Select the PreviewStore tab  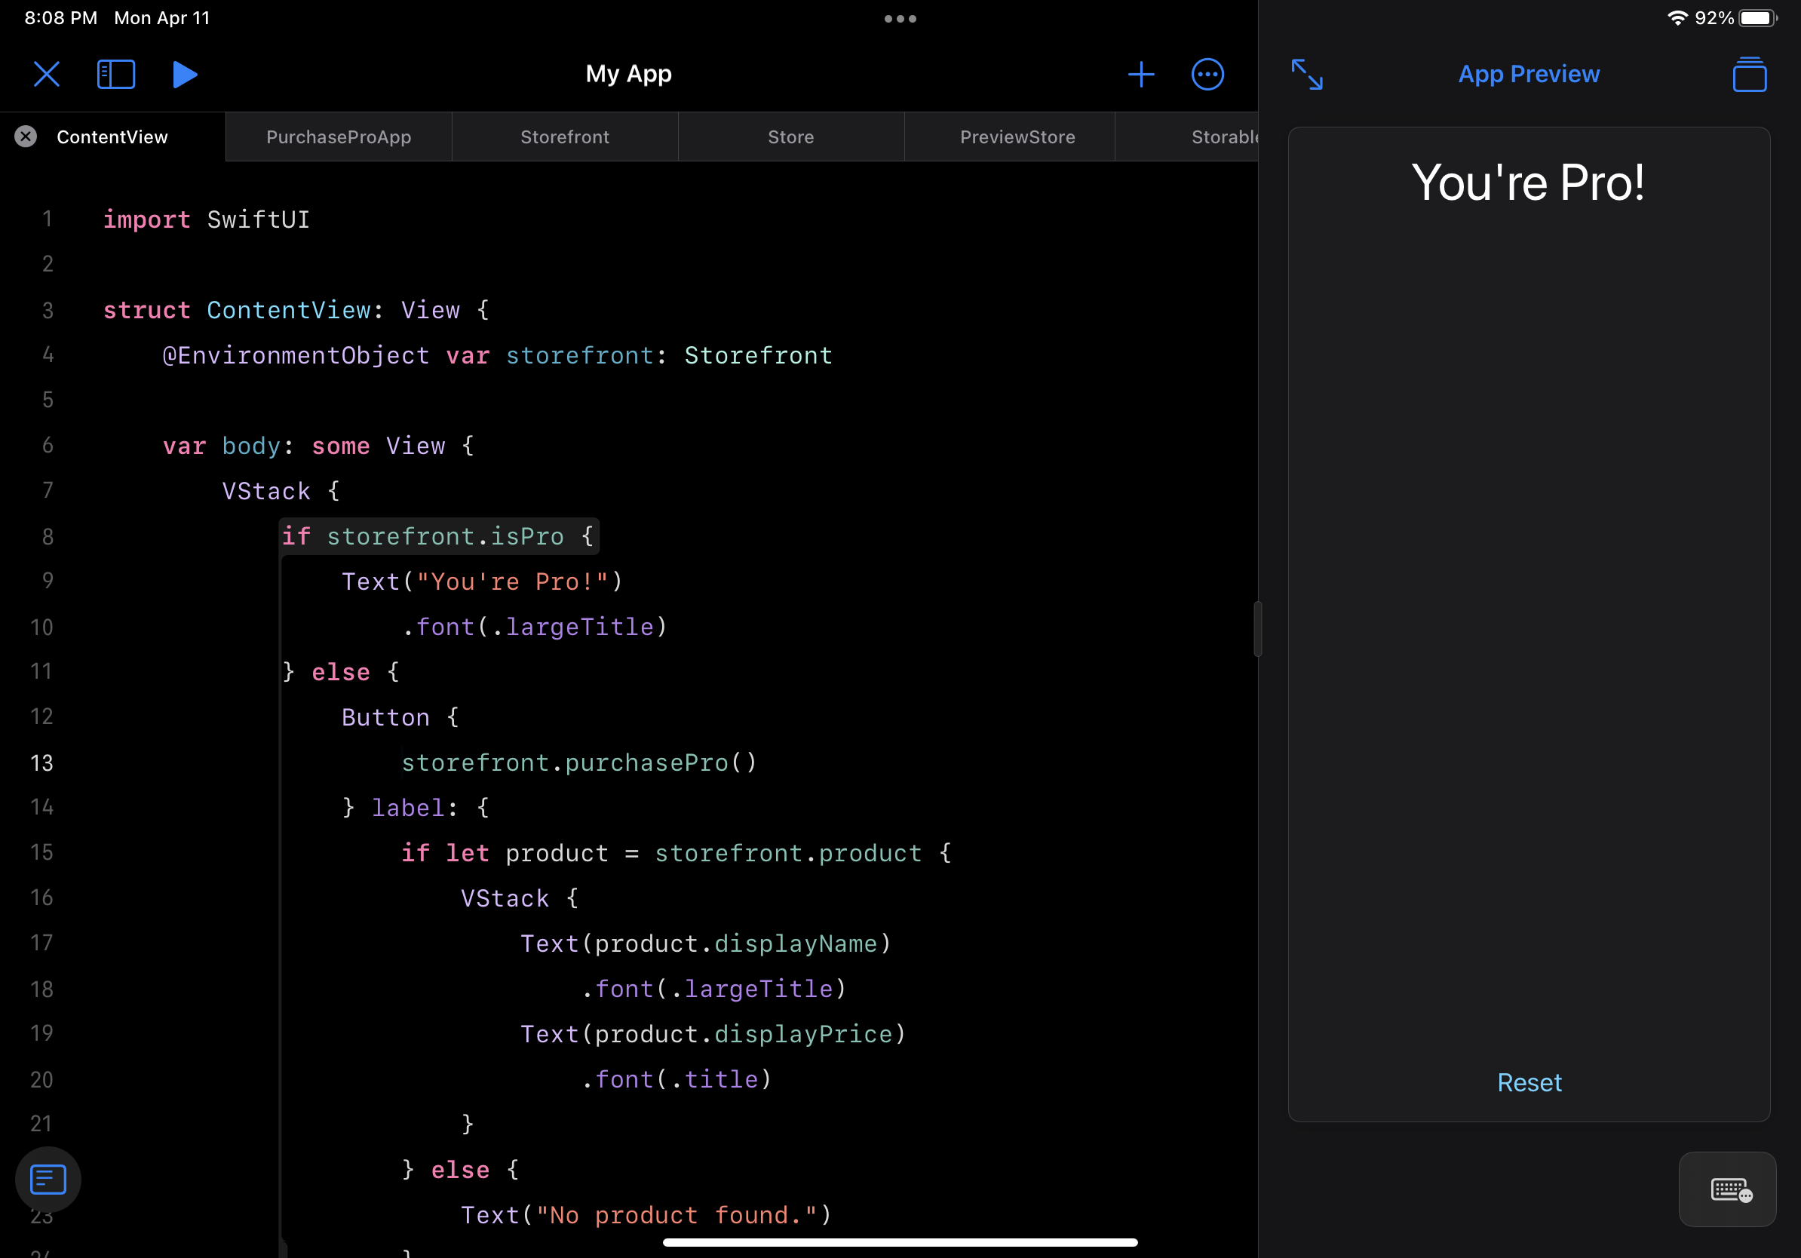[1017, 137]
